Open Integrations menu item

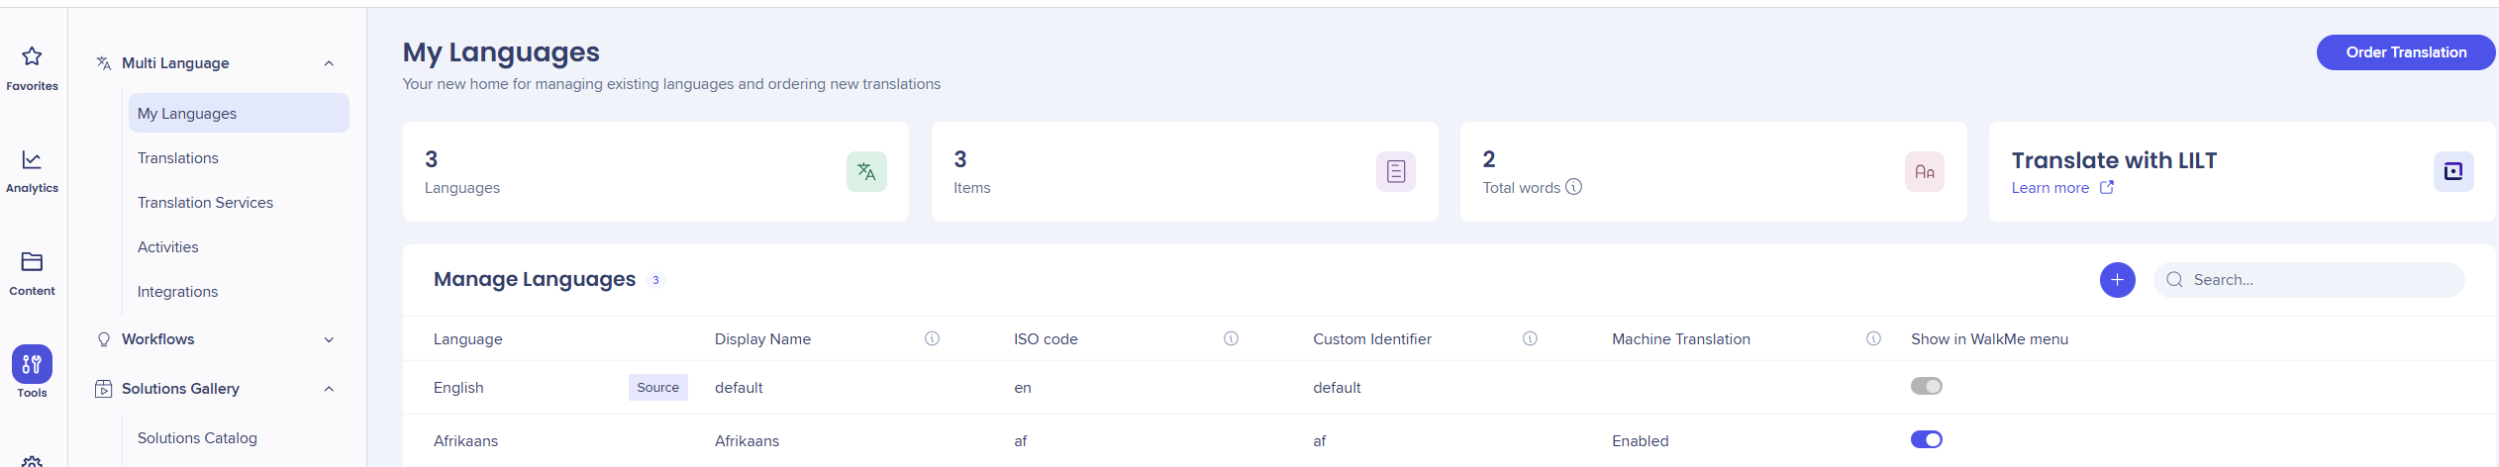pyautogui.click(x=177, y=292)
